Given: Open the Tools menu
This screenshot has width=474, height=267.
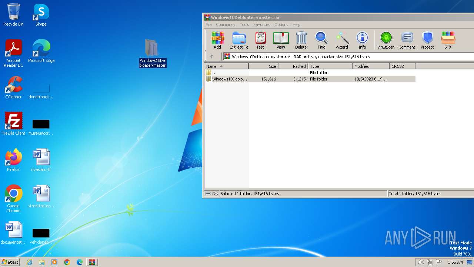Looking at the screenshot, I should (244, 24).
